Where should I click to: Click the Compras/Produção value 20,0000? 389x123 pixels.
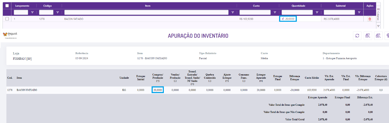pyautogui.click(x=157, y=90)
